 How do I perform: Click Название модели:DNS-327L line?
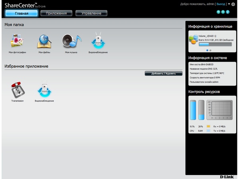204,69
